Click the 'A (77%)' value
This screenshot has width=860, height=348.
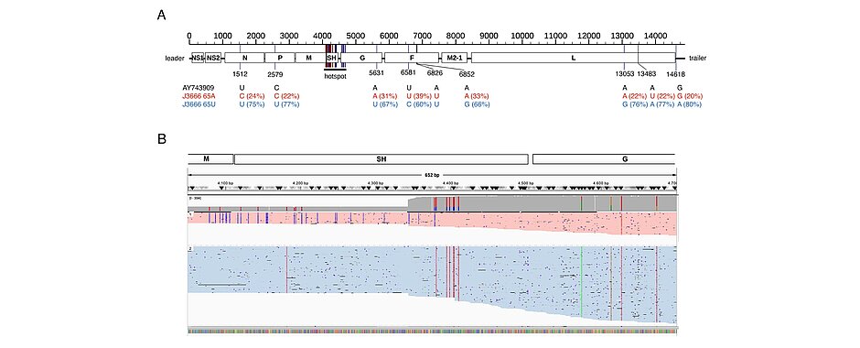click(x=662, y=104)
